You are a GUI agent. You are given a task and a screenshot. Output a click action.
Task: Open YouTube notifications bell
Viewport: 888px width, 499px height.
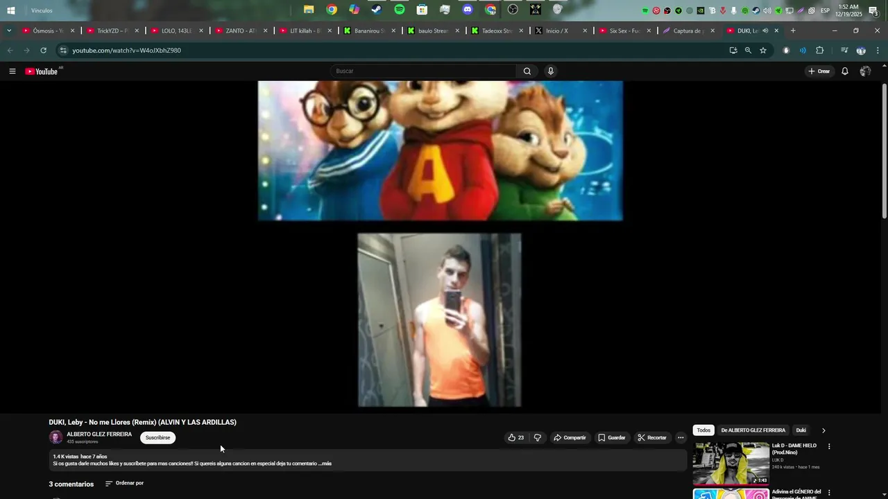point(845,71)
